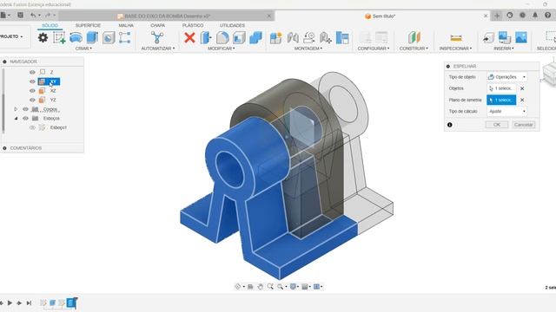Viewport: 556px width, 312px height.
Task: Open the CRIAR dropdown menu
Action: 83,49
